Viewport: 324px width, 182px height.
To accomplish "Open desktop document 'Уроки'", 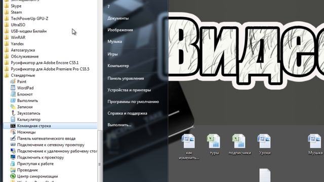I will click(264, 145).
